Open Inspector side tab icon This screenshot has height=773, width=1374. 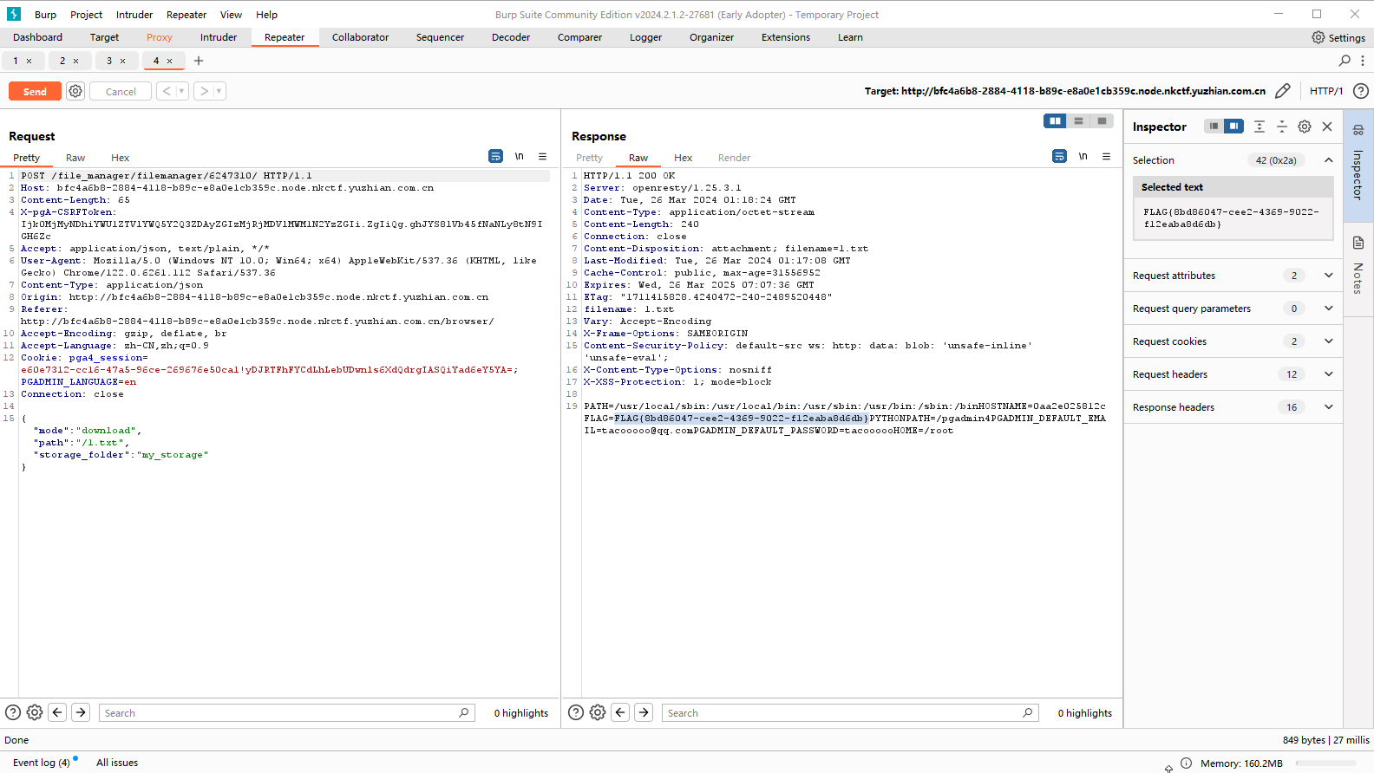coord(1358,130)
